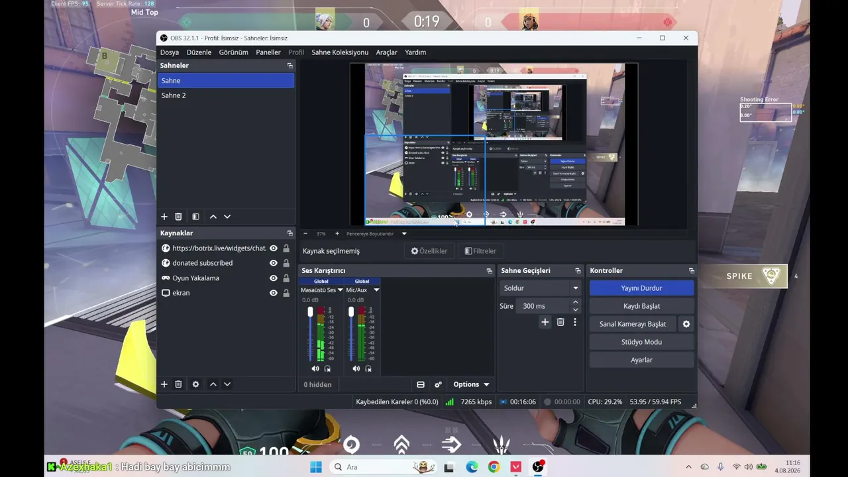Unlock the Oyun Yakalama source
Viewport: 848px width, 477px height.
click(x=286, y=278)
